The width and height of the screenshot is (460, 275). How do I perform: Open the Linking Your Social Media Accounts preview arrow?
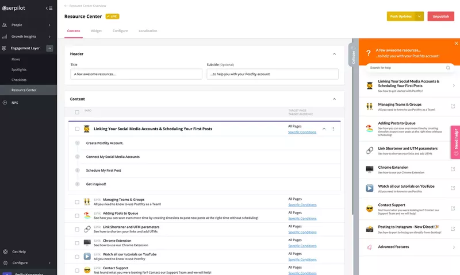click(454, 86)
